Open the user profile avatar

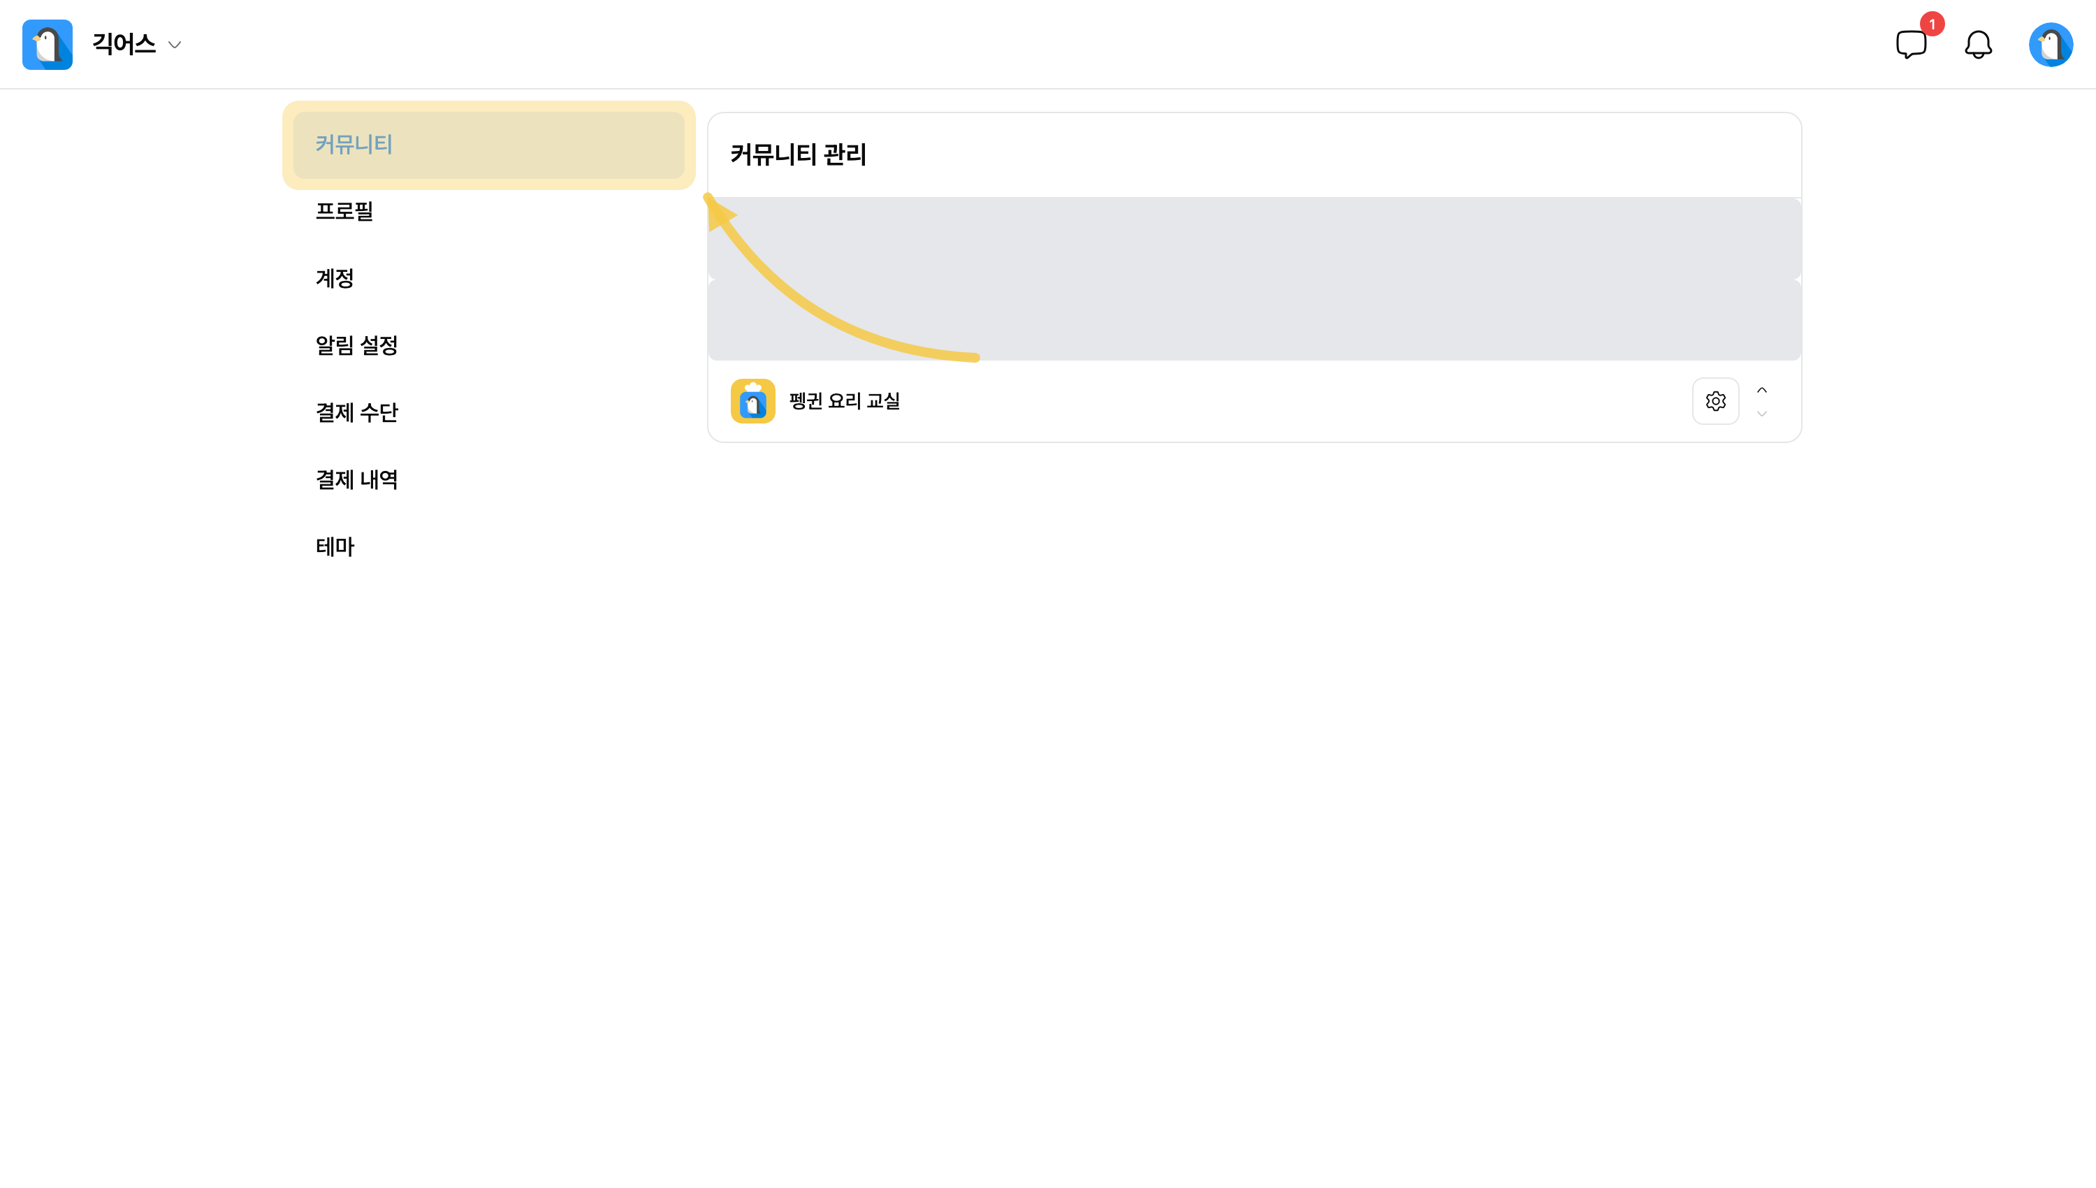(x=2051, y=44)
